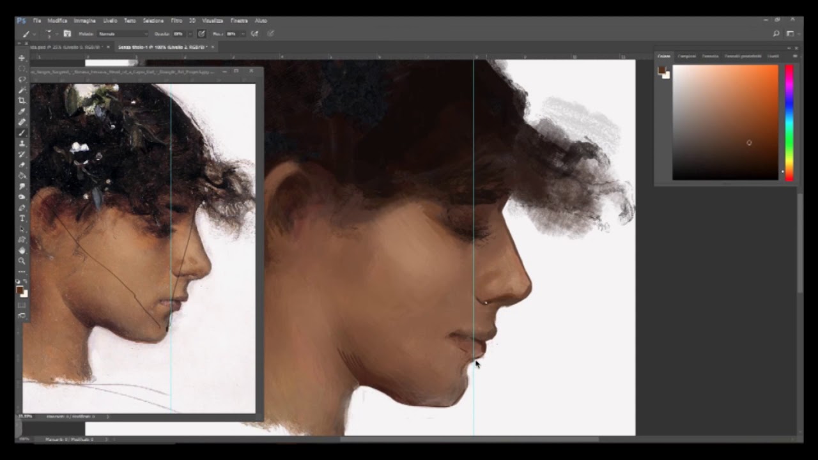The width and height of the screenshot is (818, 460).
Task: Click the horizontal scrollbar below canvas
Action: [x=470, y=439]
